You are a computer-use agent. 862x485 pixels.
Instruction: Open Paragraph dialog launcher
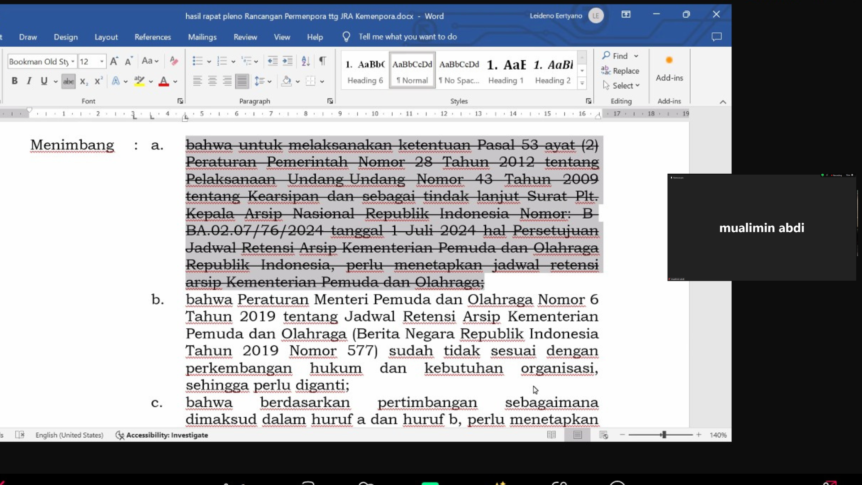[x=330, y=101]
